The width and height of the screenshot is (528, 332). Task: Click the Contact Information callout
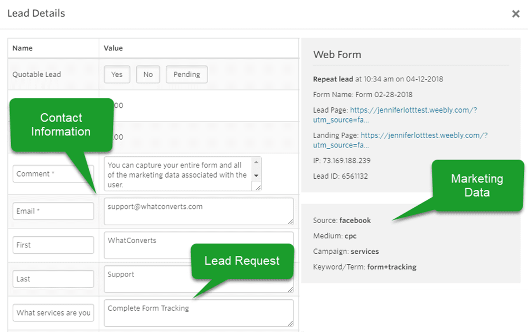(x=61, y=125)
